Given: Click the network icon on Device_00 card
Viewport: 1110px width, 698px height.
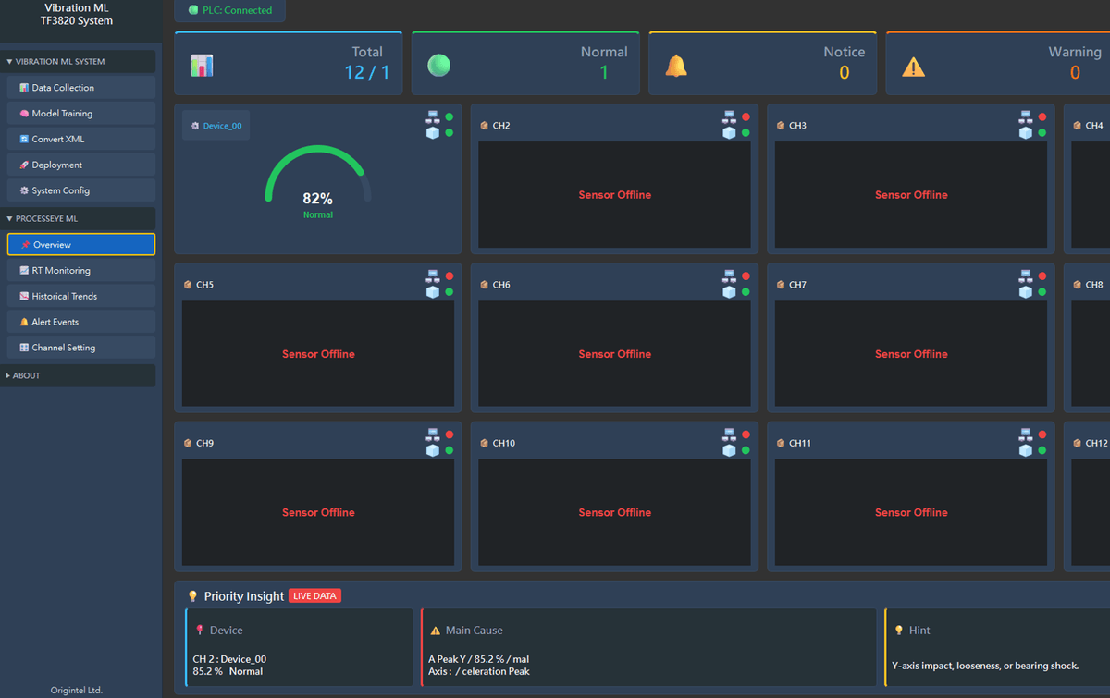Looking at the screenshot, I should click(x=433, y=117).
